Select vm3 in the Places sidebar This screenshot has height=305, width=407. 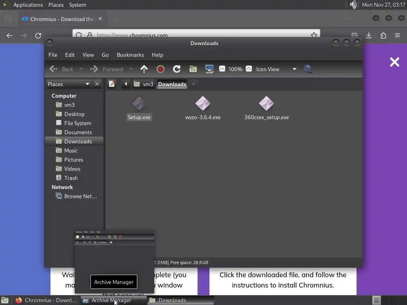click(x=74, y=105)
